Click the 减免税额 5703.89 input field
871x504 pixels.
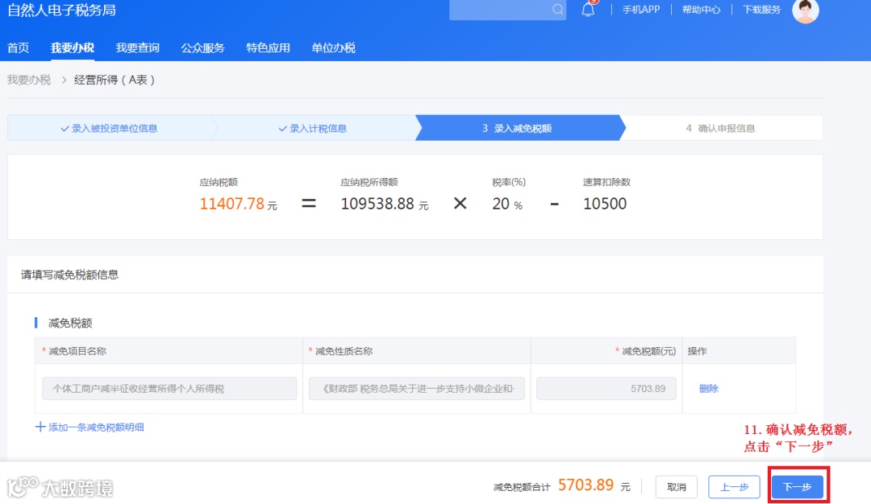(x=606, y=388)
